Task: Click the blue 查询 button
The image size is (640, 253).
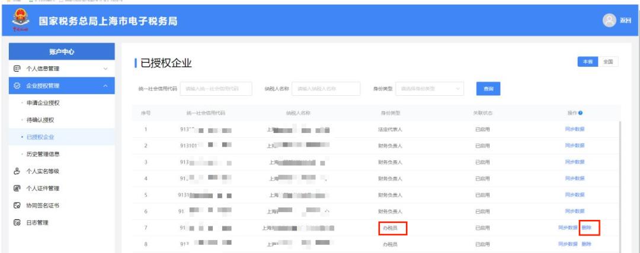Action: [489, 89]
